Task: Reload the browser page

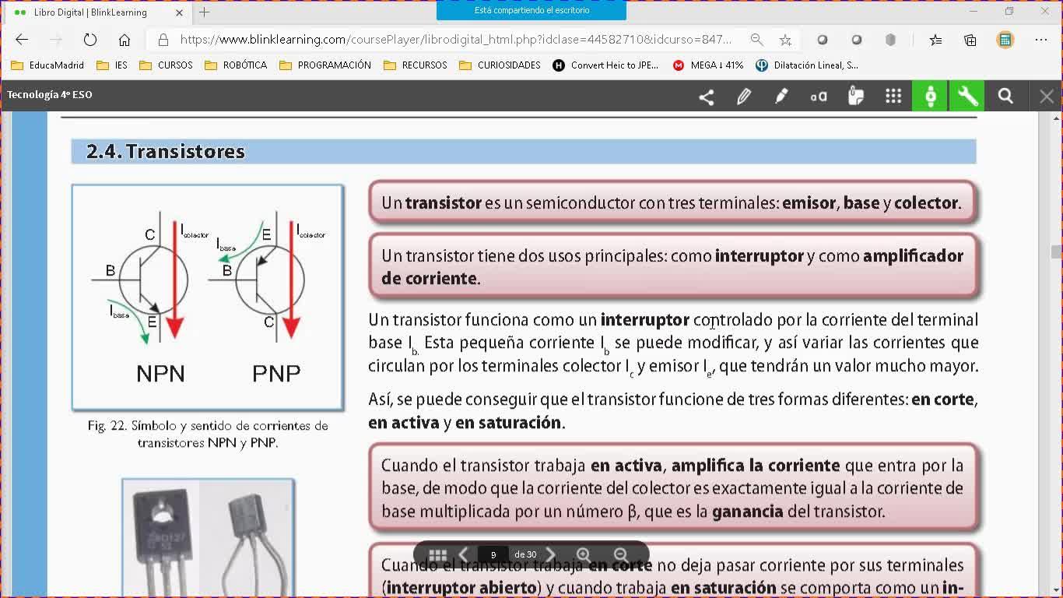Action: point(90,40)
